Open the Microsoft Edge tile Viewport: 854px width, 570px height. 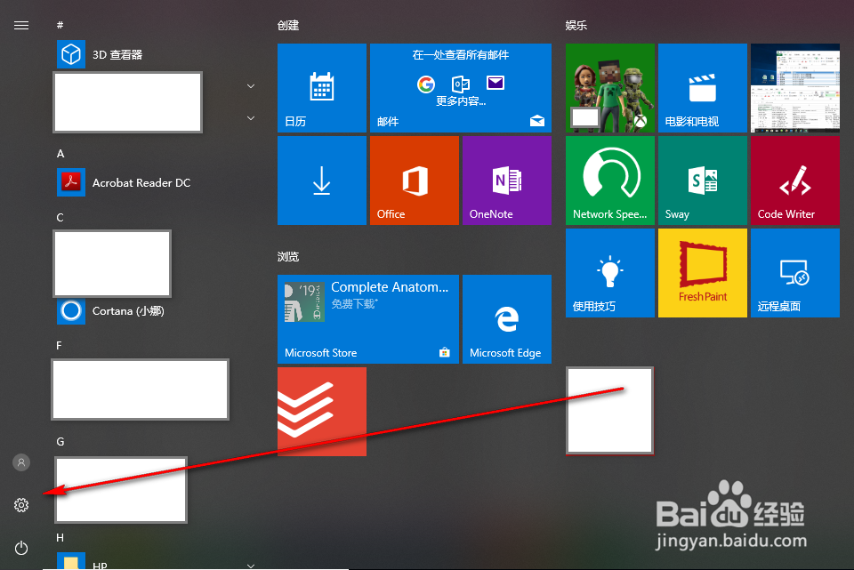click(x=507, y=319)
